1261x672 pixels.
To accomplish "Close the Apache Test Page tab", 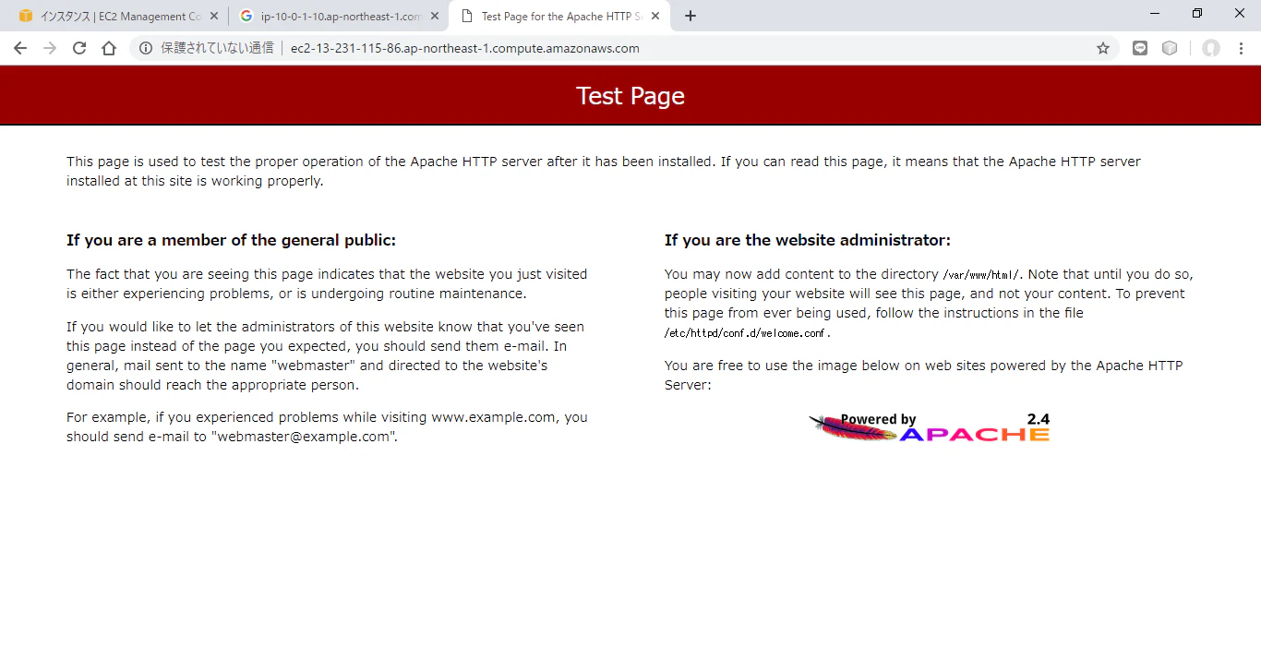I will (655, 16).
